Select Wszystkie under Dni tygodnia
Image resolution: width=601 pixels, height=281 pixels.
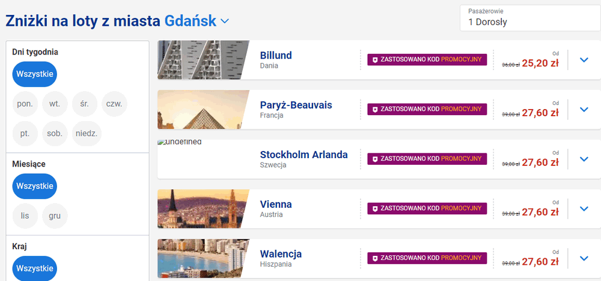point(34,74)
